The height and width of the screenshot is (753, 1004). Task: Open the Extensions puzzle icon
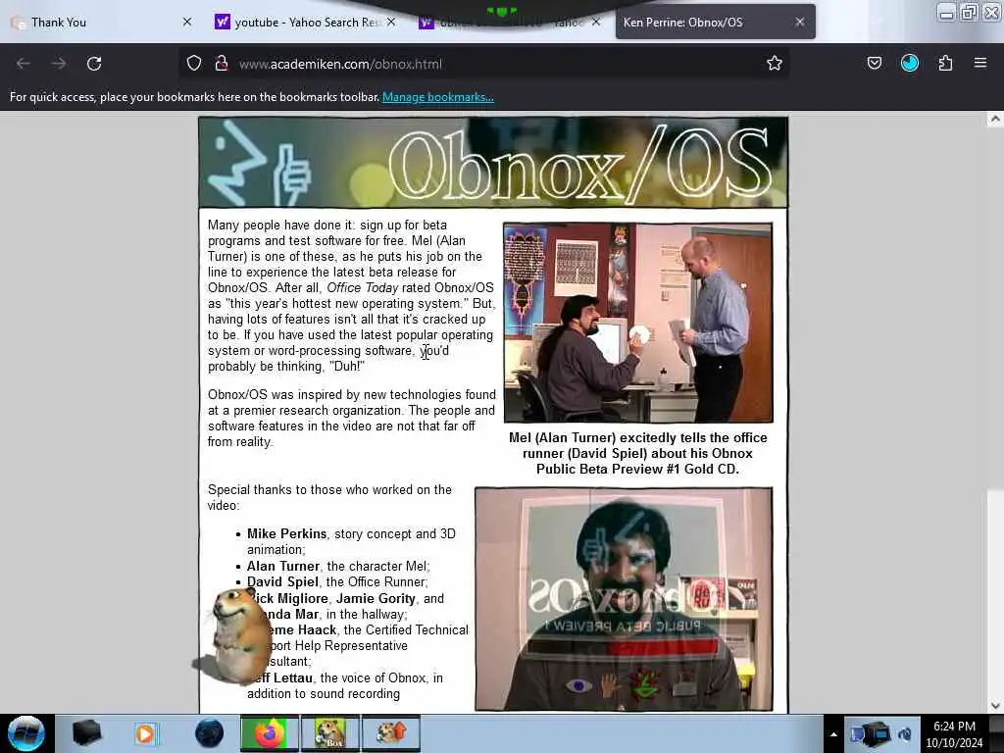(x=945, y=63)
